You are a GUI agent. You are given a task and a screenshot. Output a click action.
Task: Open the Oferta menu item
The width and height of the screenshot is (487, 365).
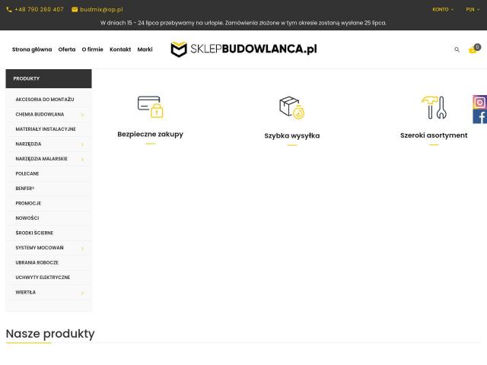click(x=67, y=49)
